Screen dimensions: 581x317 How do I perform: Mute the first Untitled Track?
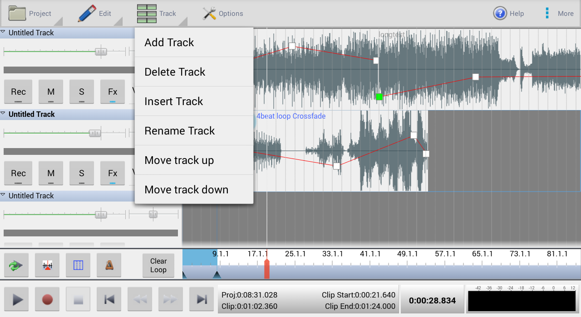51,91
